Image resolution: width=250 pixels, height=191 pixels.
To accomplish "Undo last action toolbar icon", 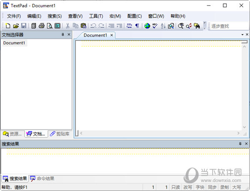I will coord(93,26).
